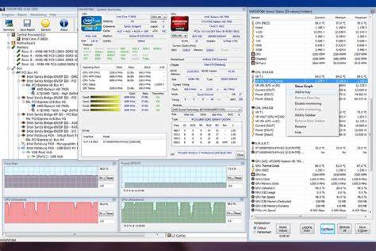Click the Maximum column header
This screenshot has height=251, width=376.
pos(361,18)
